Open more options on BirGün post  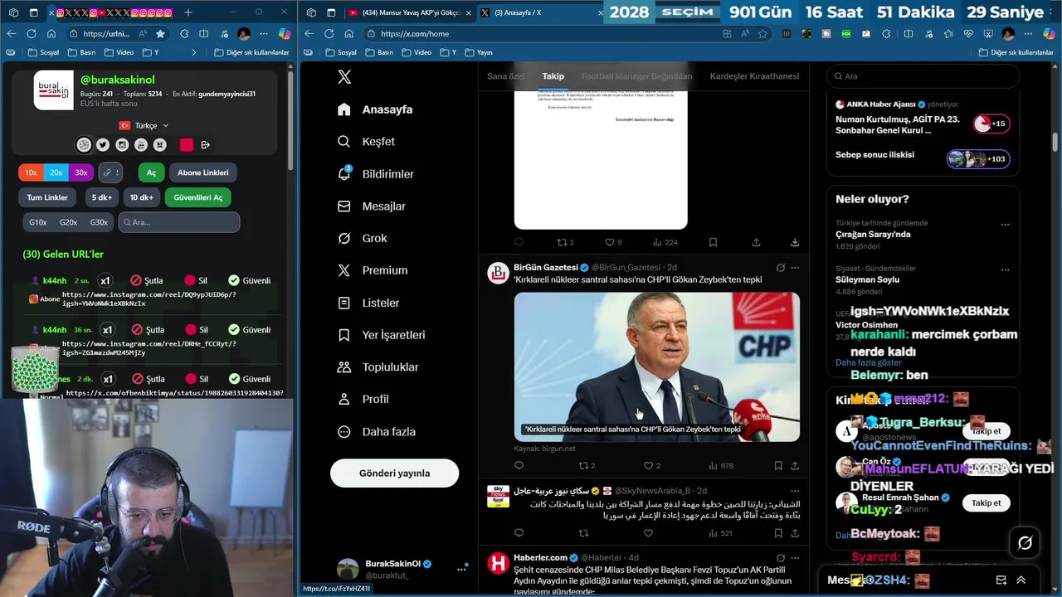tap(795, 268)
